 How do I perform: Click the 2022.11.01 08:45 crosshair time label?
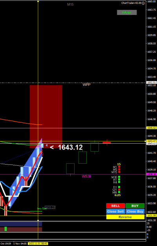38,244
